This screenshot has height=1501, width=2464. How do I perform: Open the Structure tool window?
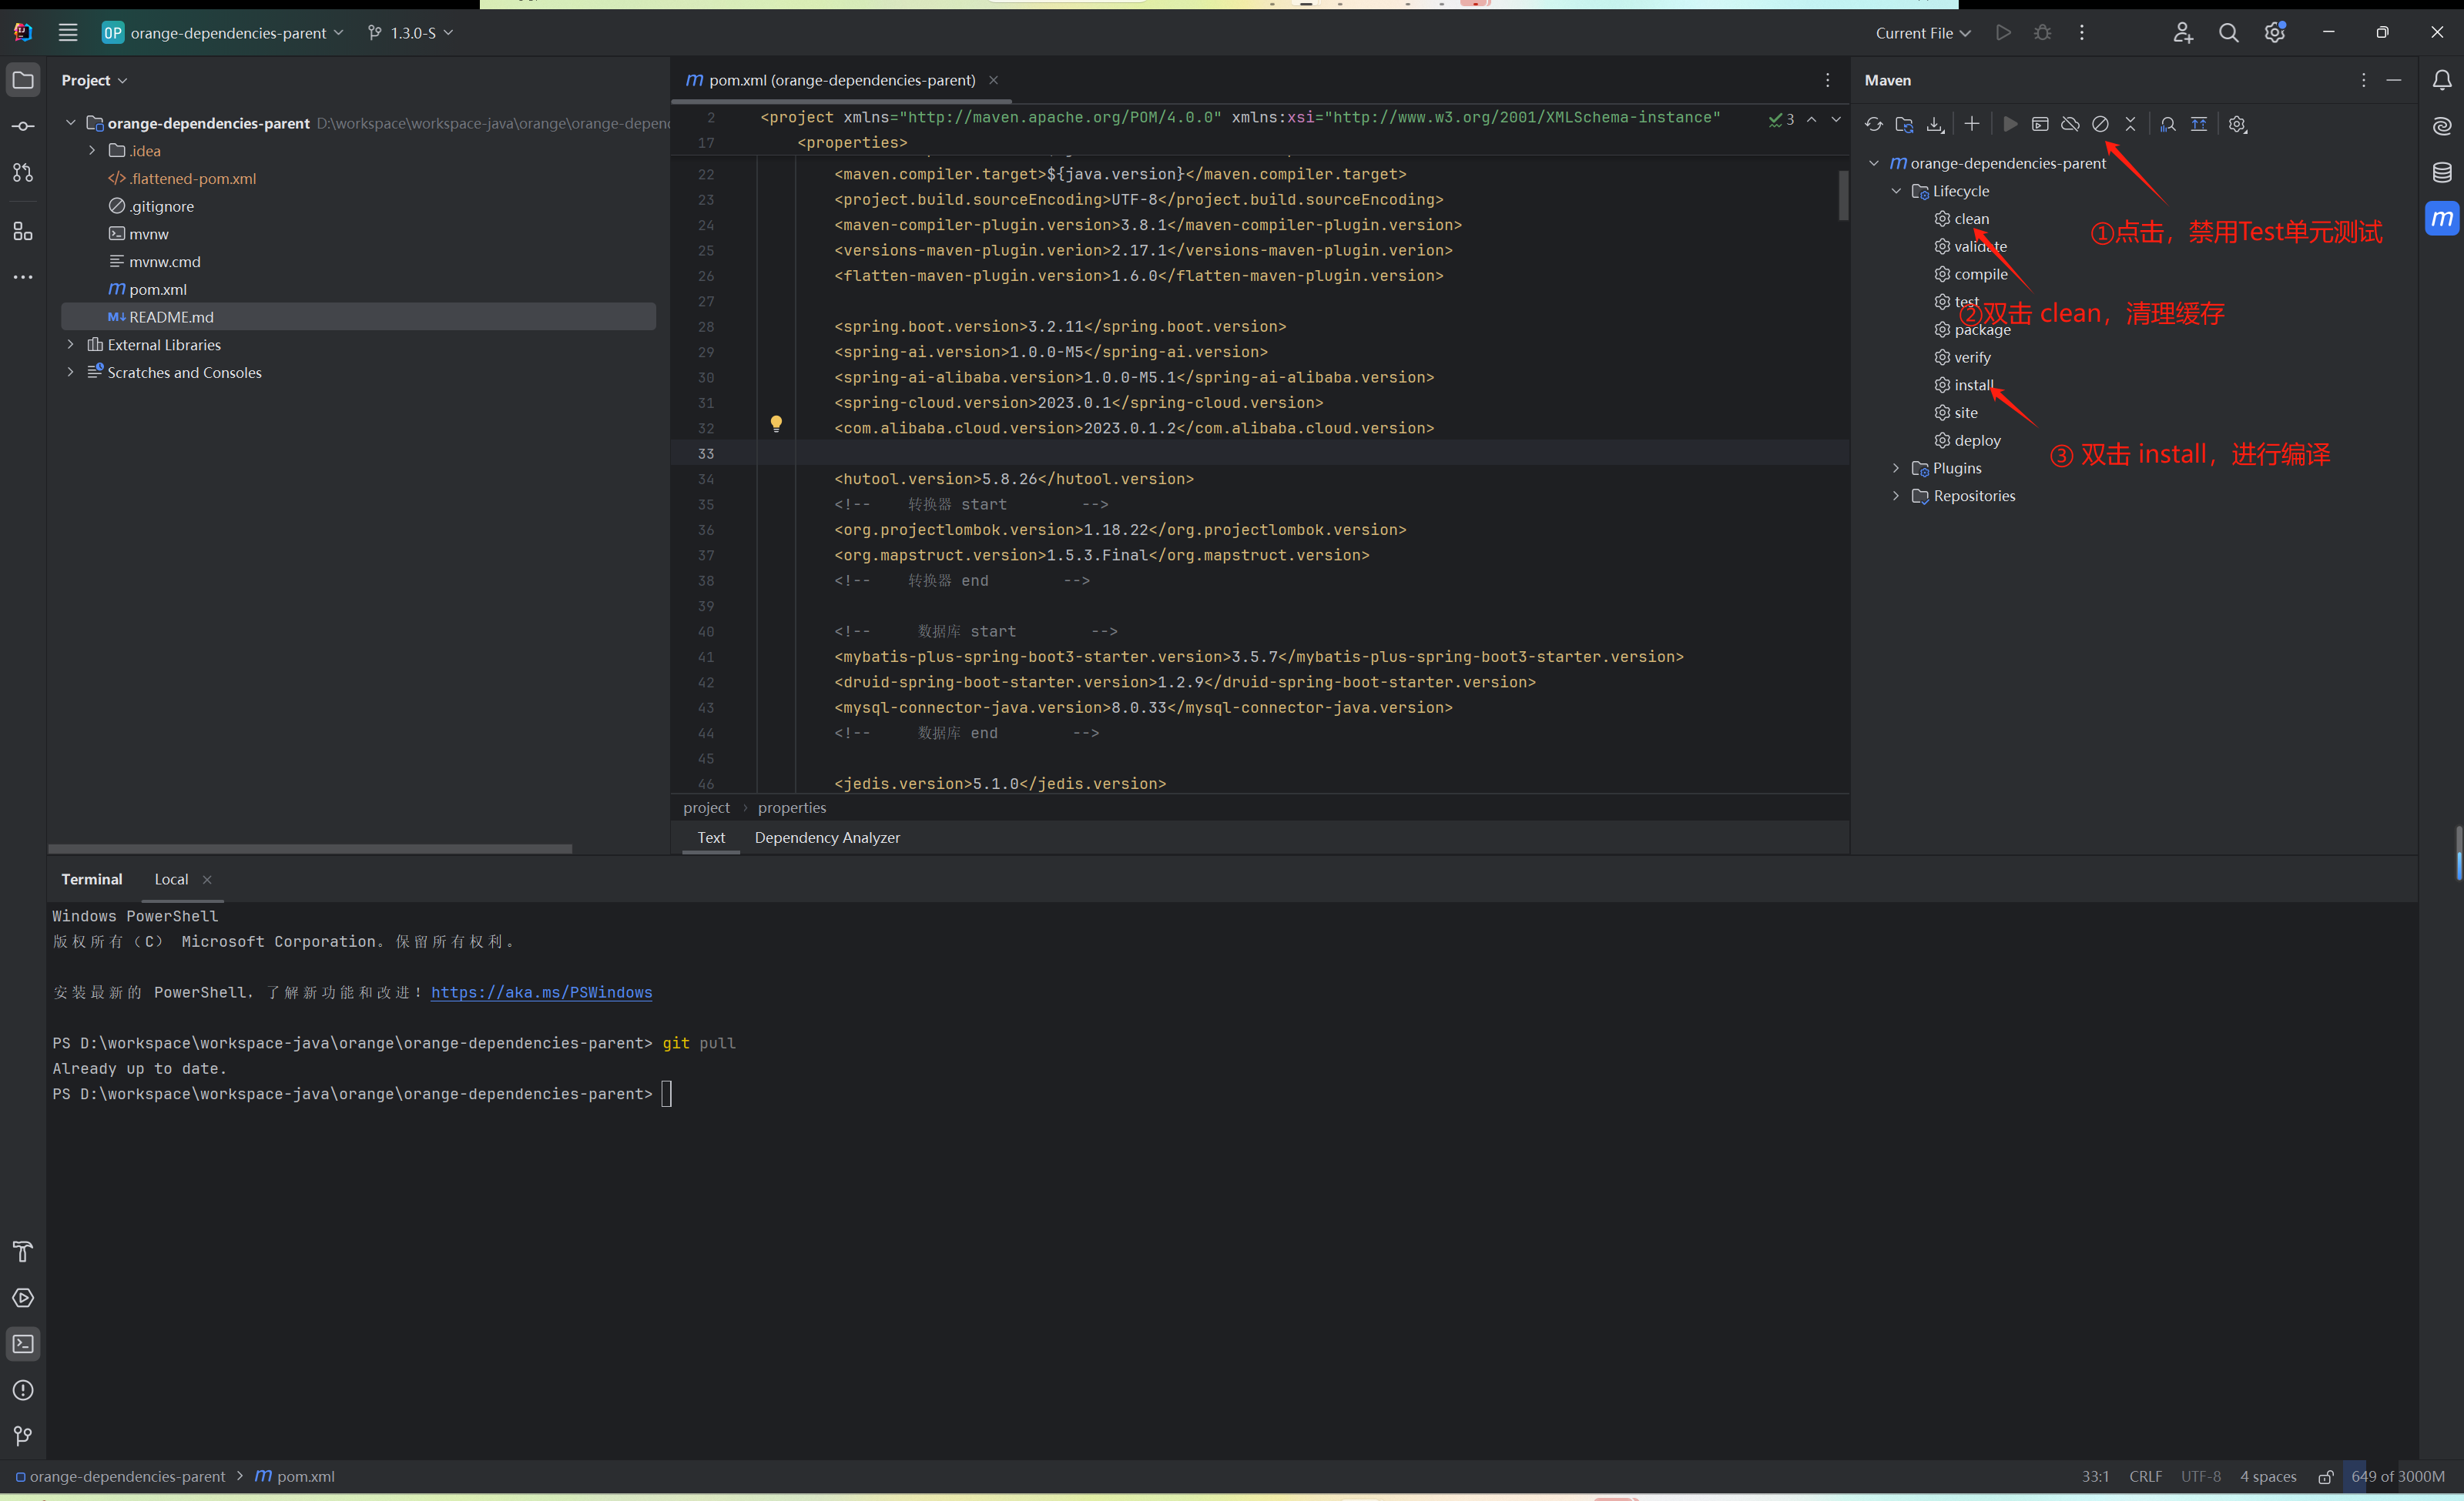point(23,232)
